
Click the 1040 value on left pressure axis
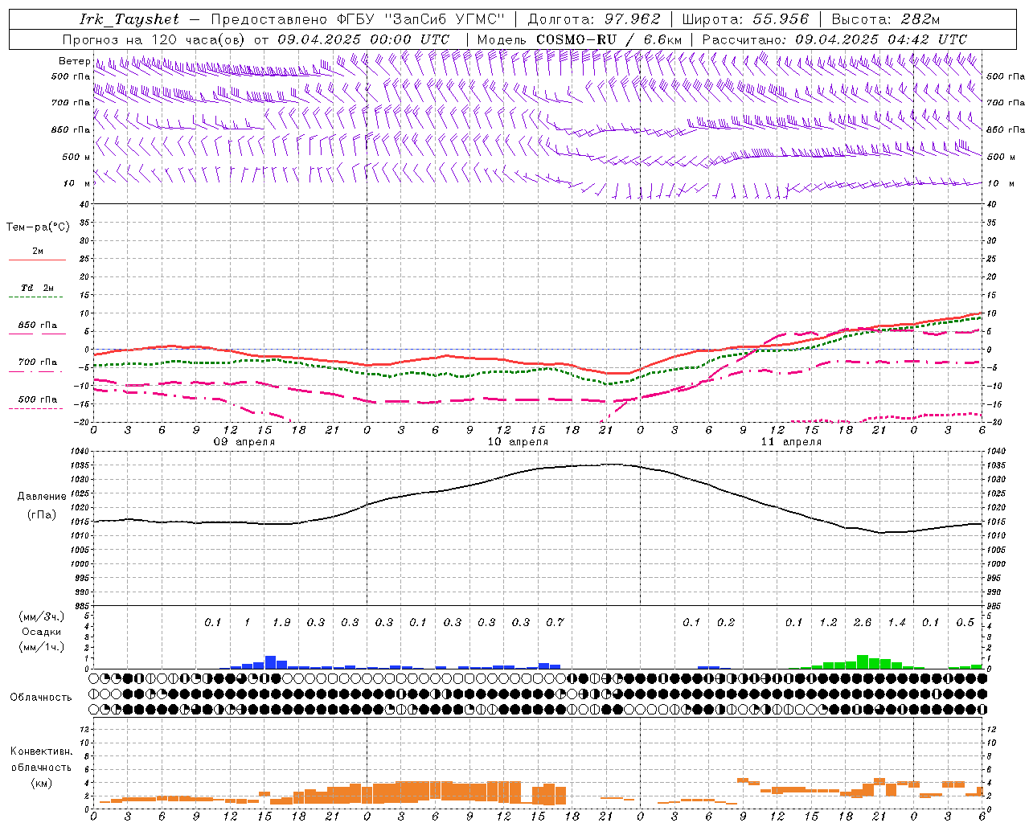point(79,452)
